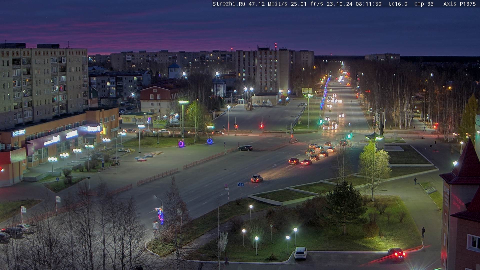Select the "Axis P1375" camera model text
Viewport: 480px width, 270px height.
click(x=459, y=4)
